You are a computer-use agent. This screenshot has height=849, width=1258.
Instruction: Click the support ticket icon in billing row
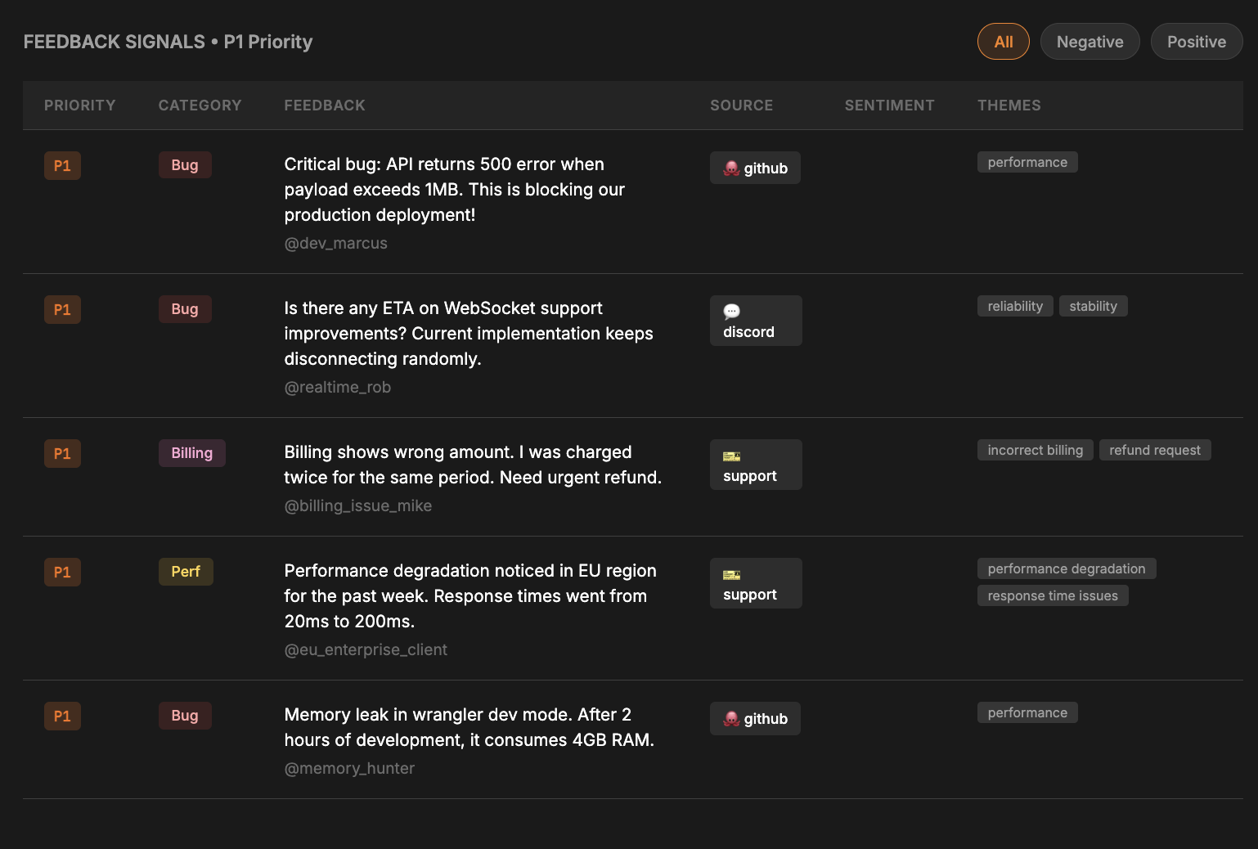point(731,456)
